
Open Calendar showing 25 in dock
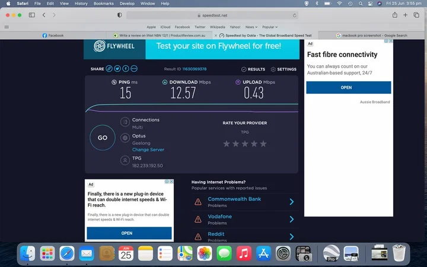[126, 253]
